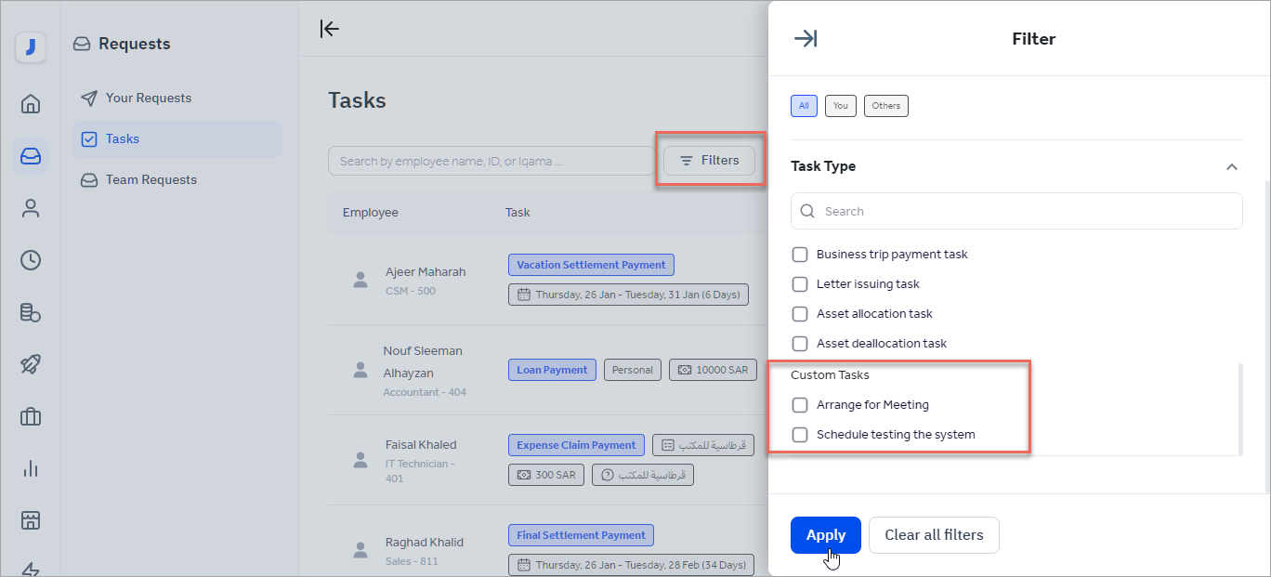Open the bar chart reports icon

[x=31, y=468]
